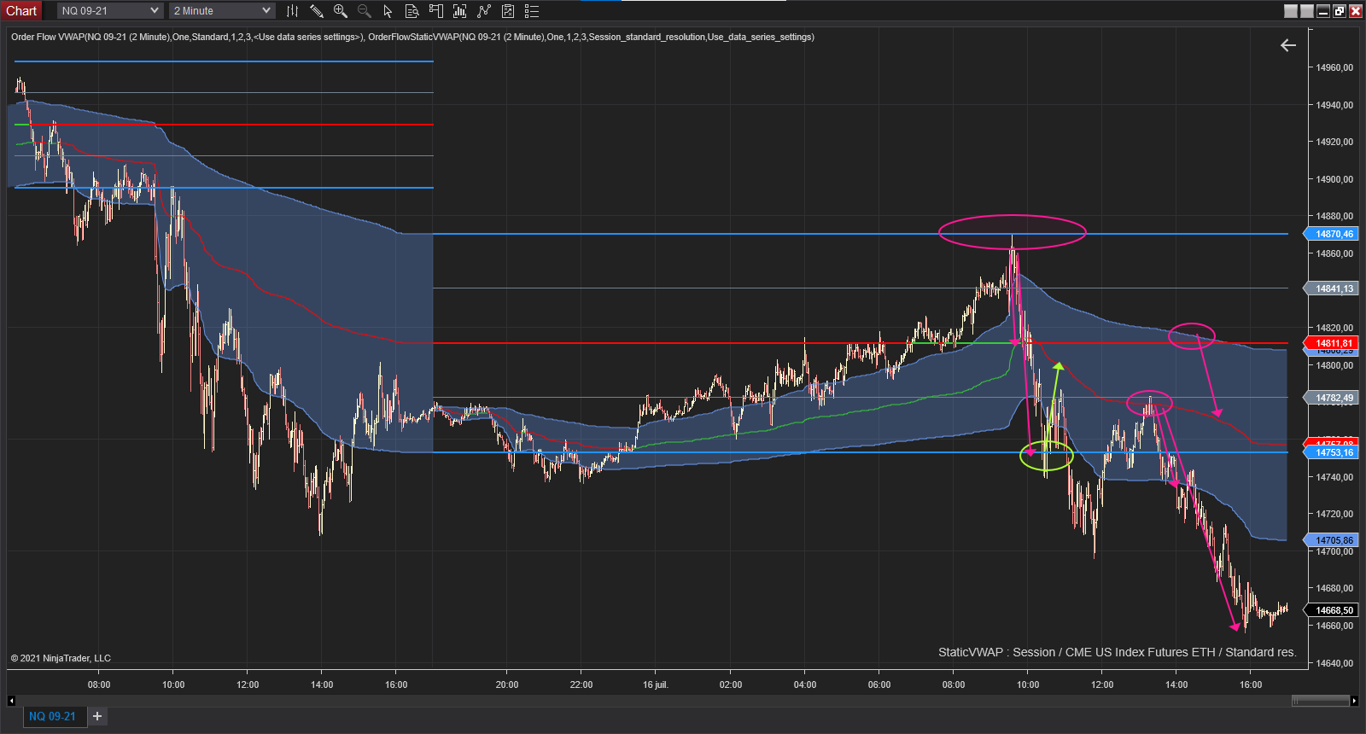This screenshot has width=1366, height=734.
Task: Click the 2021 NinjaTrader, LLC copyright text
Action: coord(61,658)
